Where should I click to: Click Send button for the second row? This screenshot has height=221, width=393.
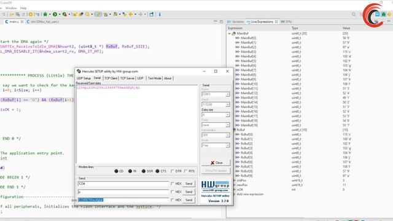pos(189,192)
